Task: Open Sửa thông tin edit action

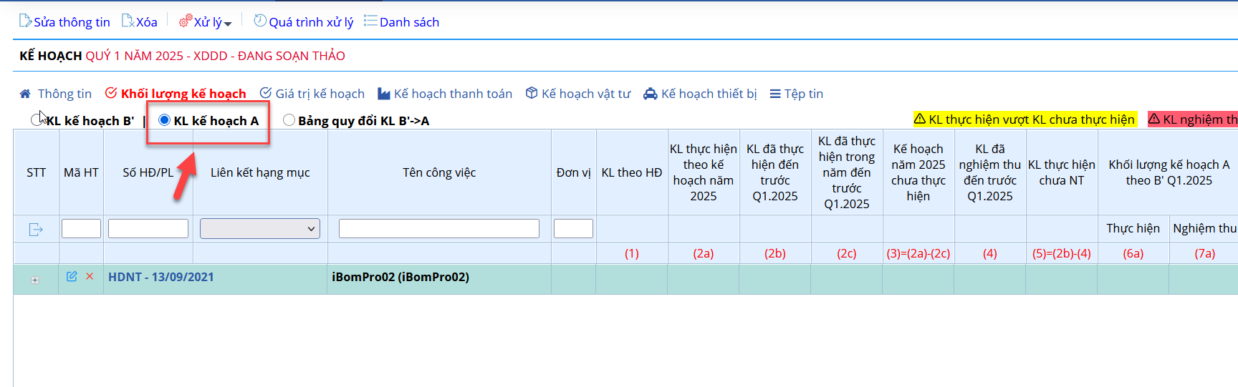Action: pyautogui.click(x=64, y=21)
